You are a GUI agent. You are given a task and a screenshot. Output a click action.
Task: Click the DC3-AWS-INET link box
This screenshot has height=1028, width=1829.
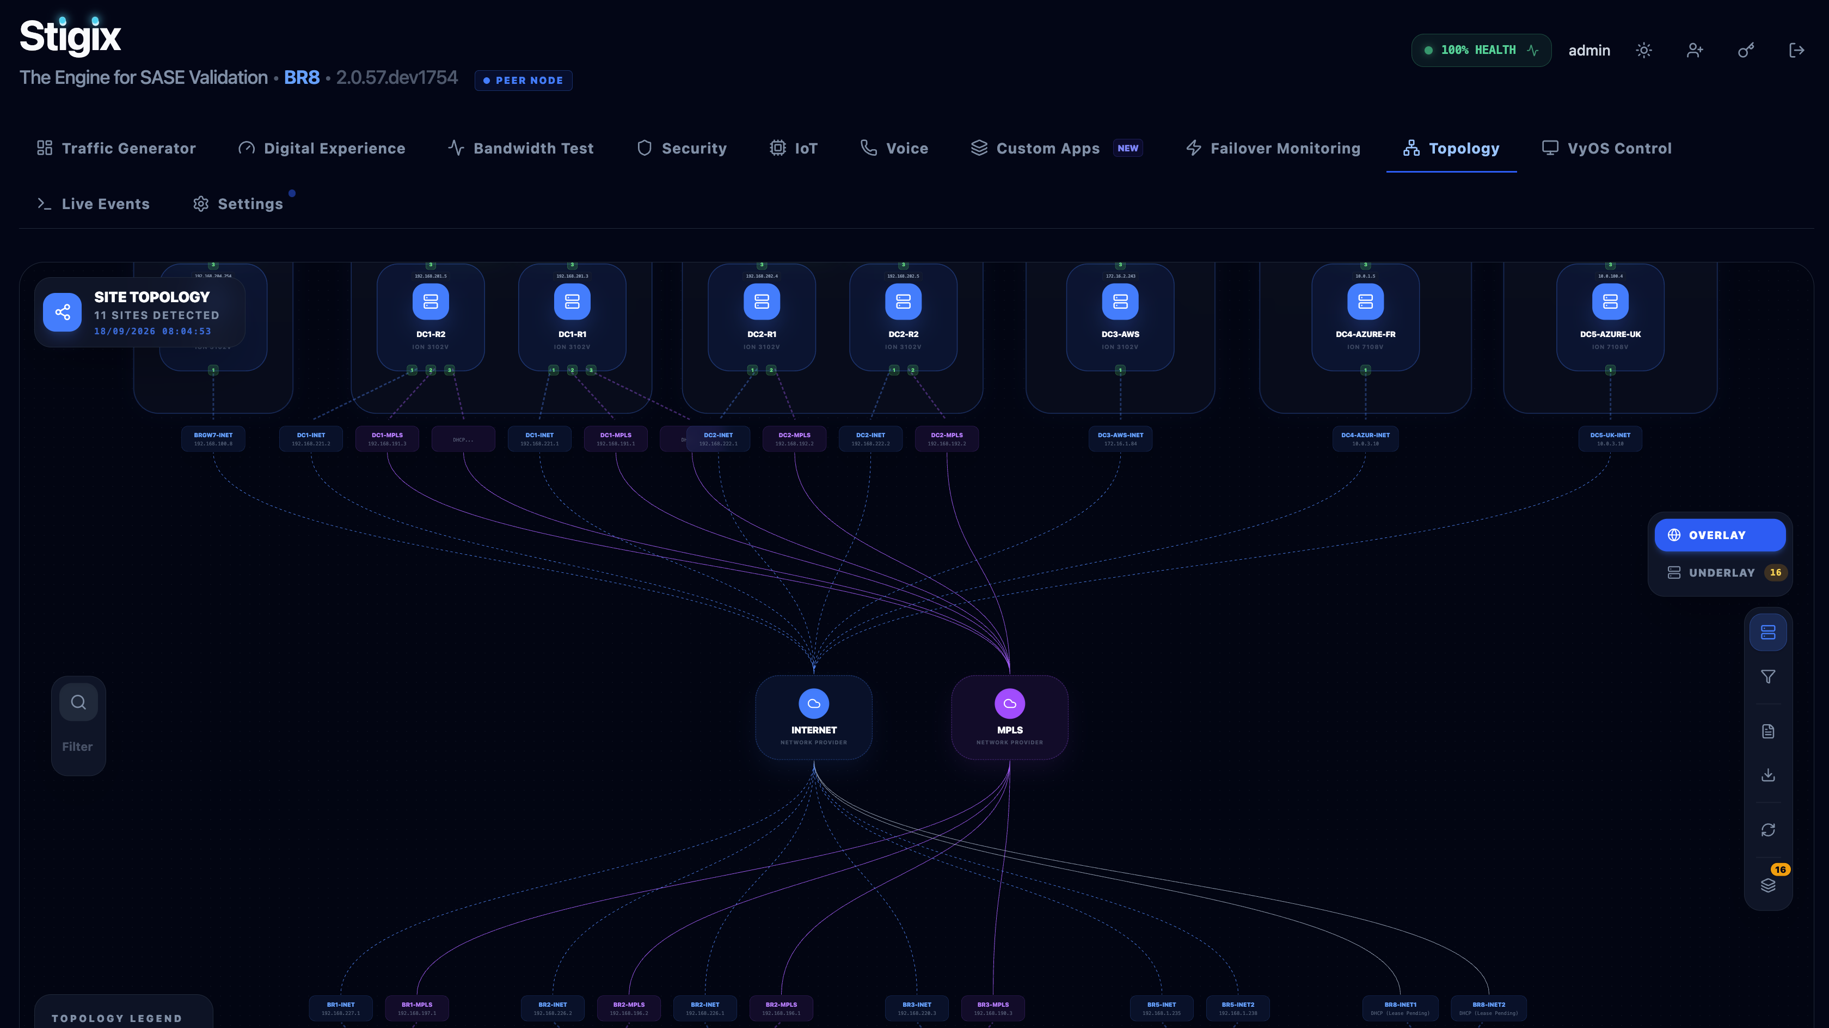pyautogui.click(x=1120, y=439)
